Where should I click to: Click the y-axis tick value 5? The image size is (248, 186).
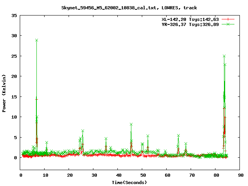click(x=15, y=138)
